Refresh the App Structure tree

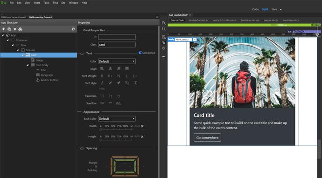click(73, 29)
